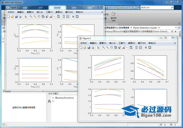Click the 运行并计时 run and time button
Image resolution: width=183 pixels, height=128 pixels.
pos(113,16)
